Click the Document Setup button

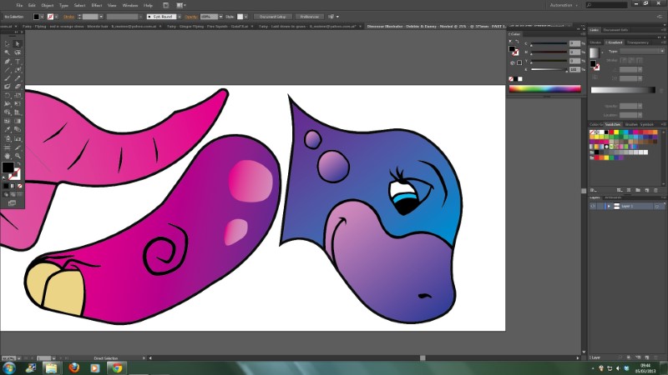pos(272,16)
